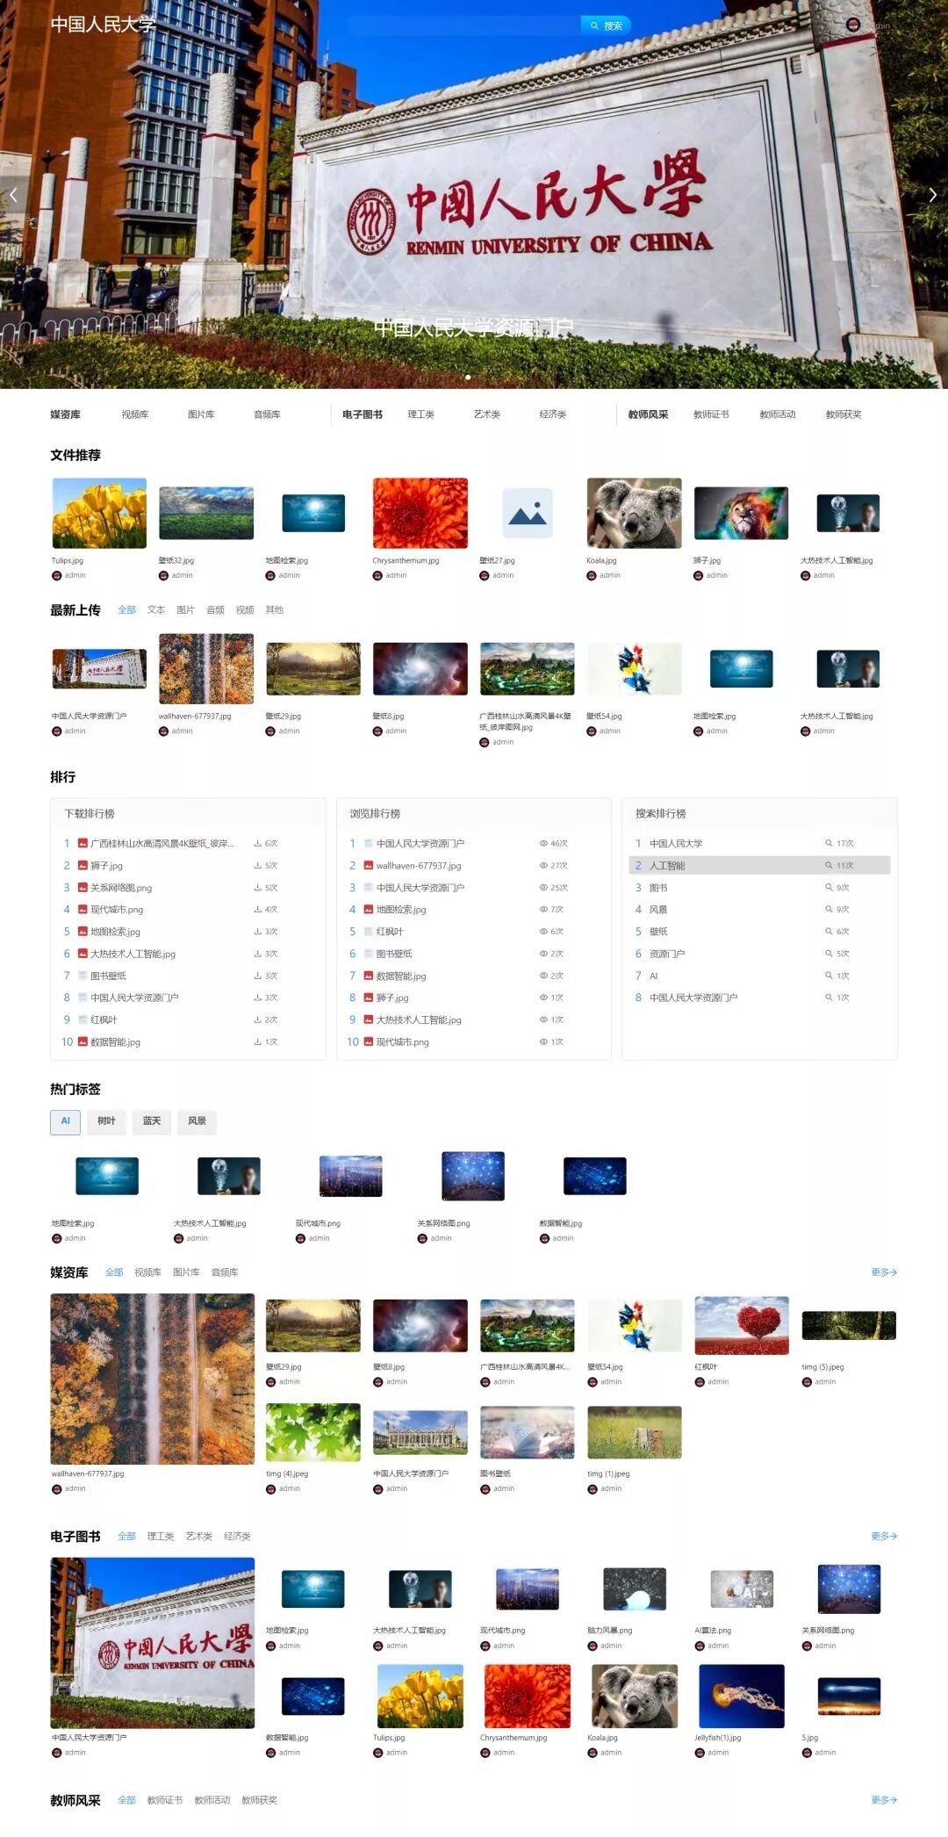
Task: Open the 电子图书 navigation category
Action: (363, 414)
